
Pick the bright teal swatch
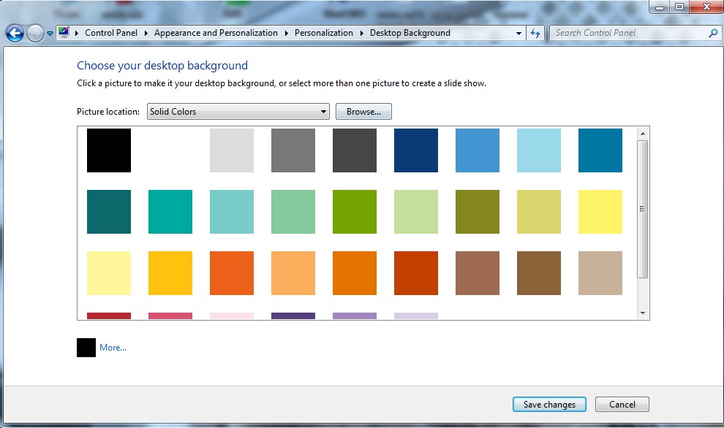pyautogui.click(x=170, y=212)
